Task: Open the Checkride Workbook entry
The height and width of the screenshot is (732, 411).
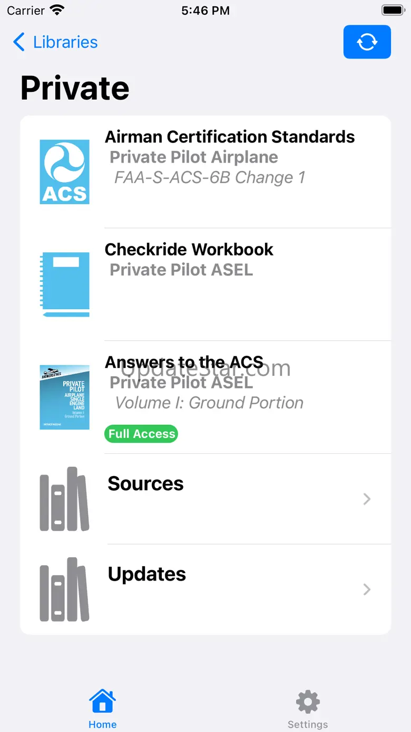Action: (x=189, y=249)
